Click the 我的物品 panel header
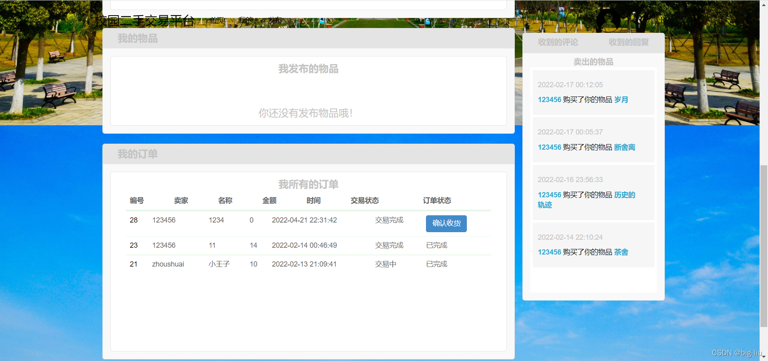Image resolution: width=768 pixels, height=361 pixels. pyautogui.click(x=308, y=38)
